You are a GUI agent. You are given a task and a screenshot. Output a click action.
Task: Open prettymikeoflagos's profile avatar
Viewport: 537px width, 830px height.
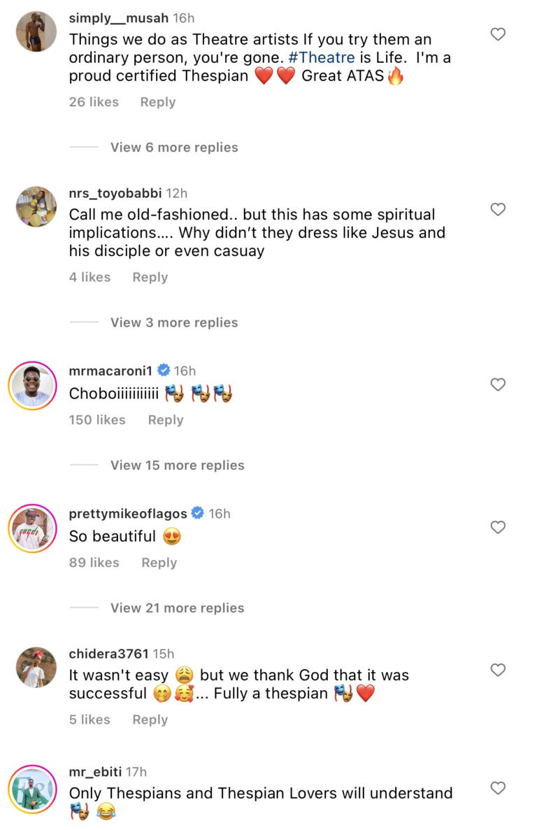point(33,528)
